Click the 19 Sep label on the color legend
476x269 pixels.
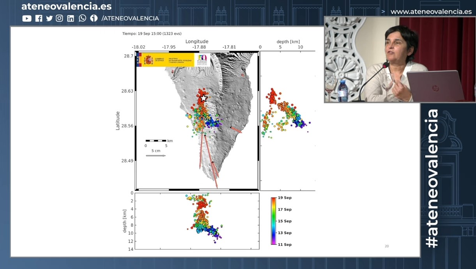tap(285, 198)
